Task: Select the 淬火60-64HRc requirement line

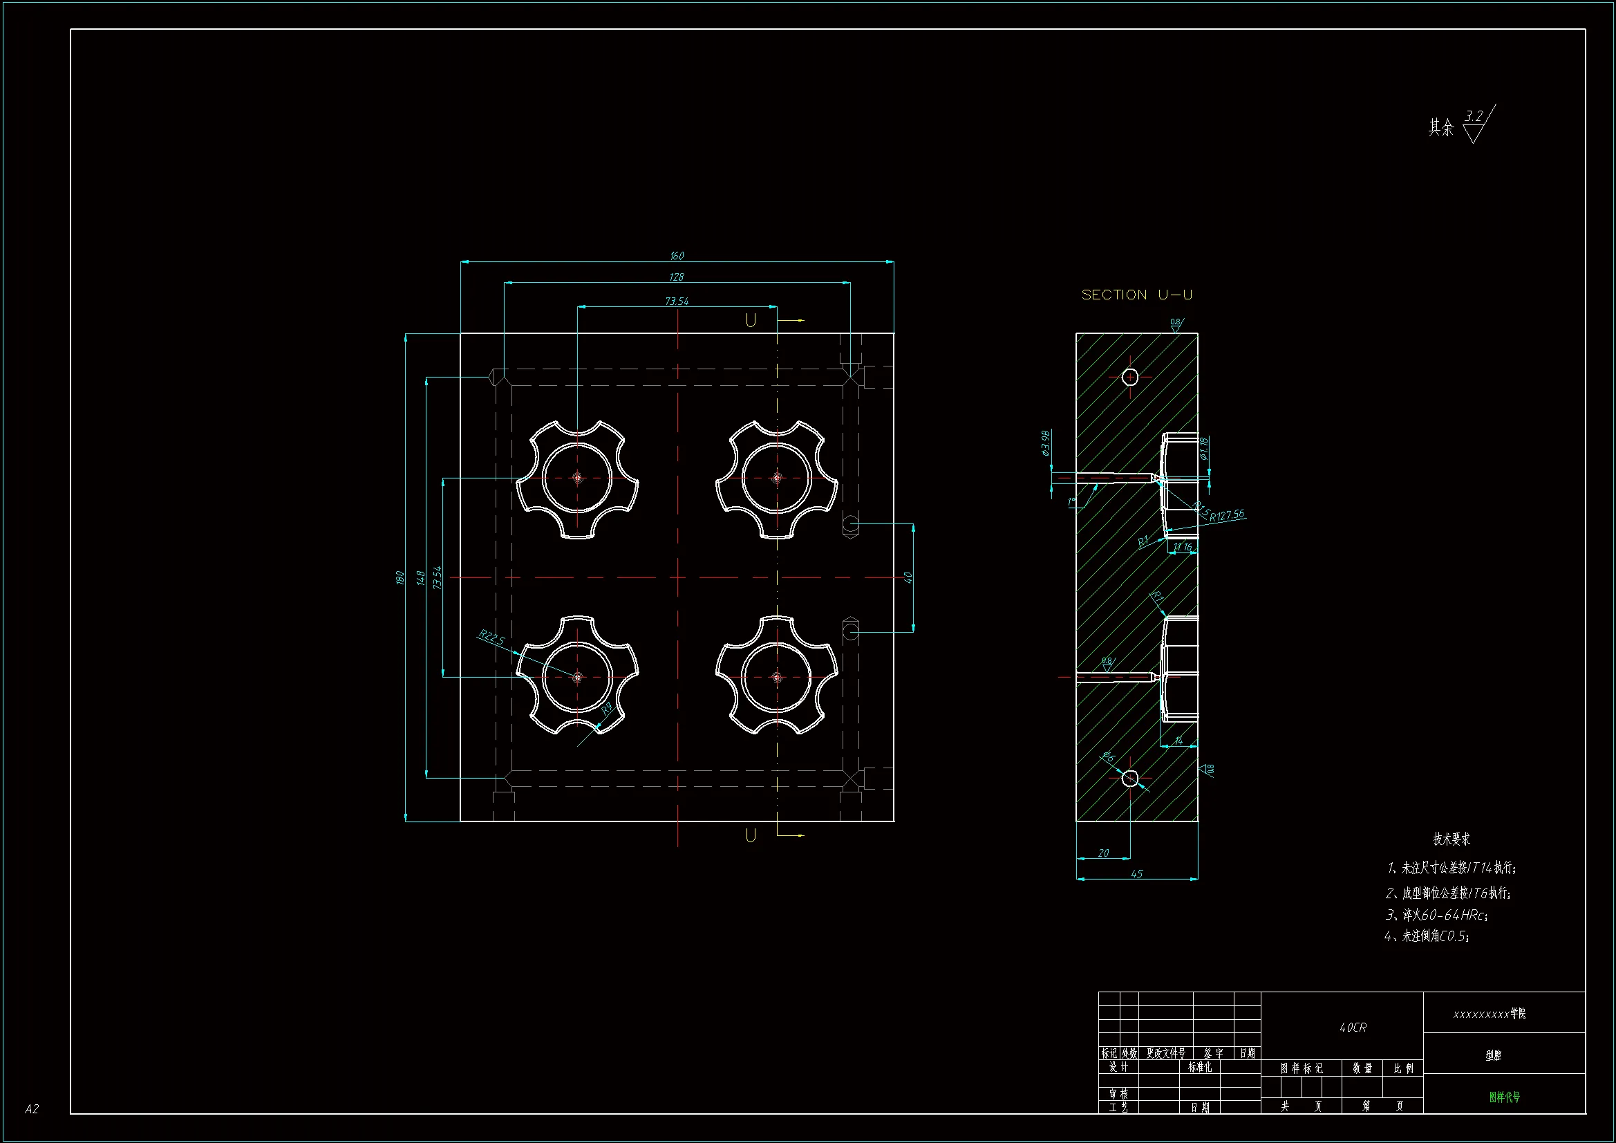Action: point(1436,915)
